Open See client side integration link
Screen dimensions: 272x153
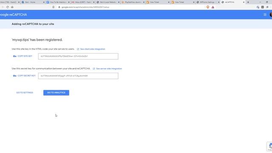tap(93, 49)
